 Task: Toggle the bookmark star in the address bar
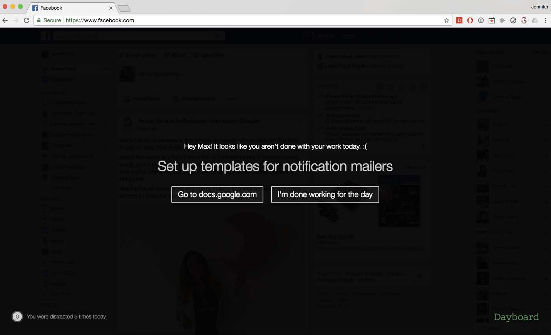click(447, 20)
